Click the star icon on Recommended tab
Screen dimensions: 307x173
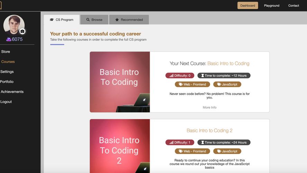coord(117,20)
